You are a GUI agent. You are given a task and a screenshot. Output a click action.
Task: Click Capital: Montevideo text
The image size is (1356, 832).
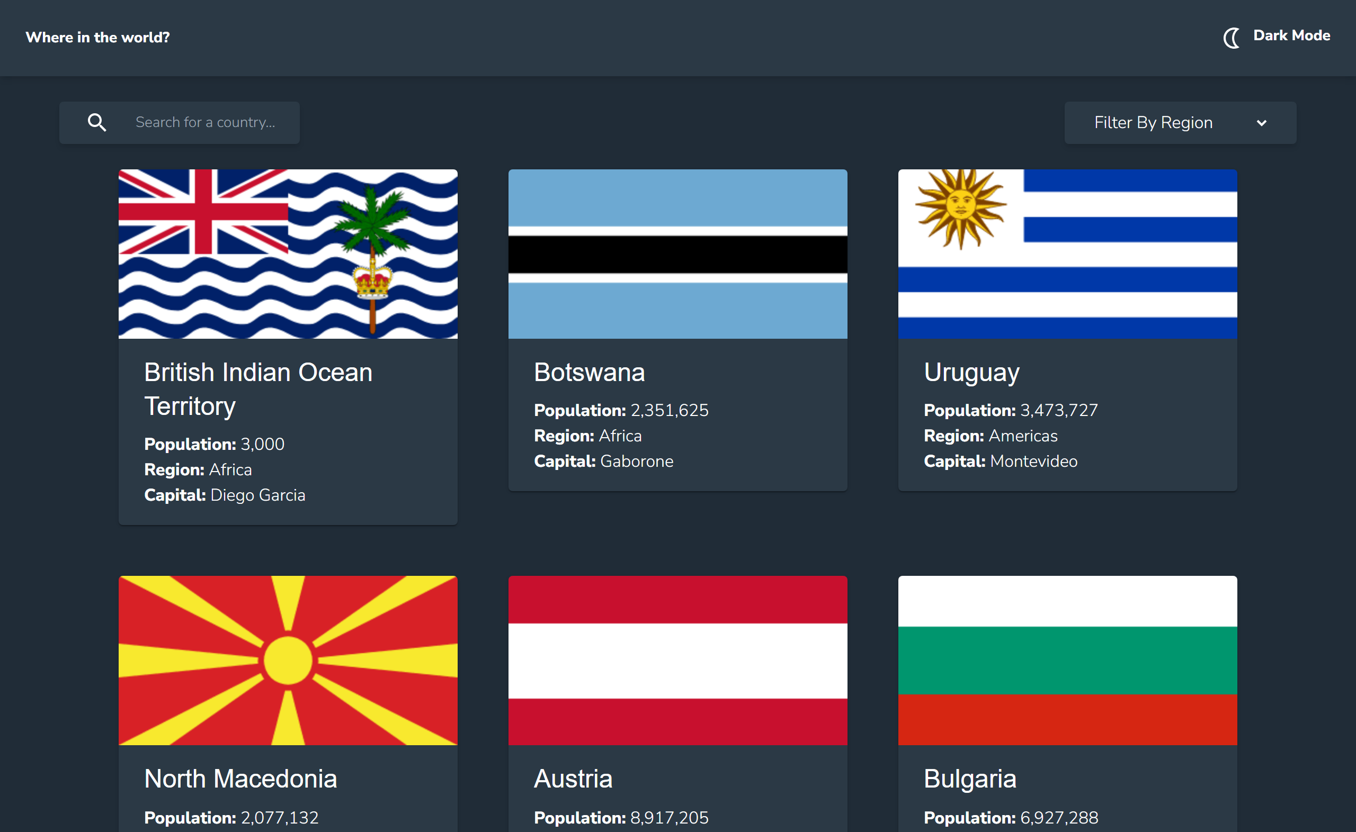click(1001, 461)
